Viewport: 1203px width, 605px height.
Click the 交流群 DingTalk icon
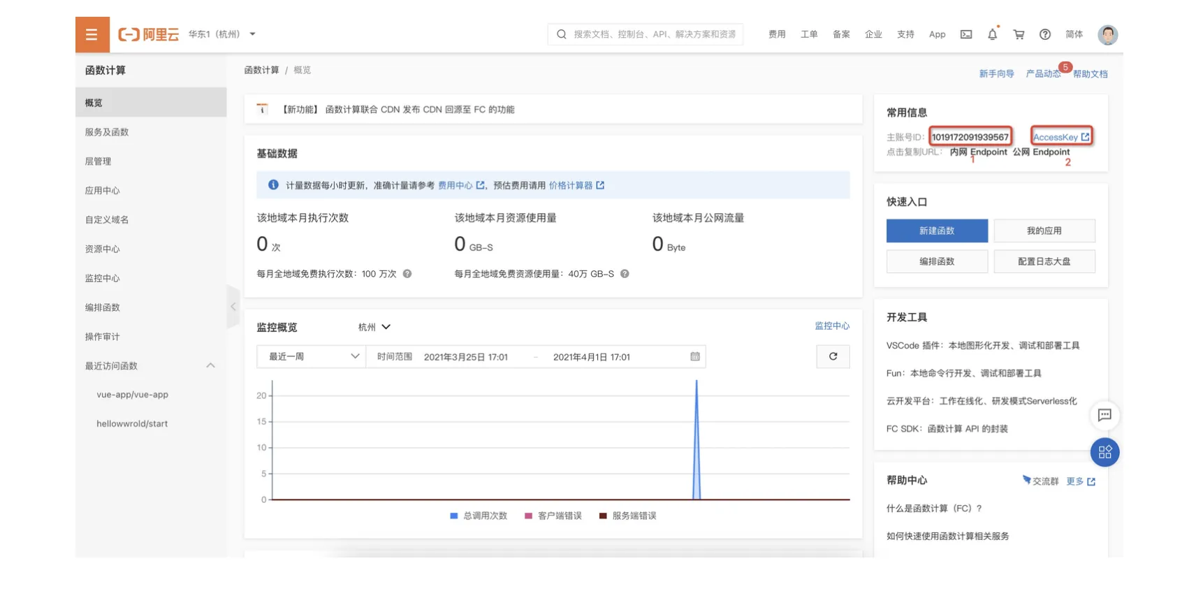pyautogui.click(x=1026, y=480)
